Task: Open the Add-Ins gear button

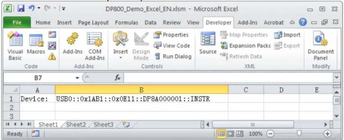Action: coord(73,44)
